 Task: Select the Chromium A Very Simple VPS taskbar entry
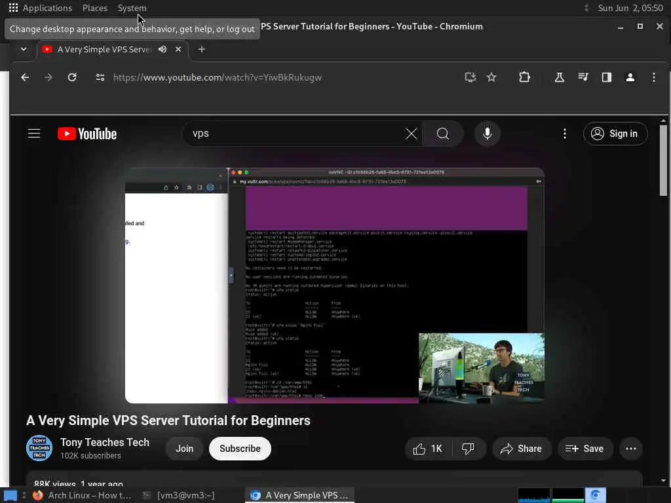tap(299, 495)
